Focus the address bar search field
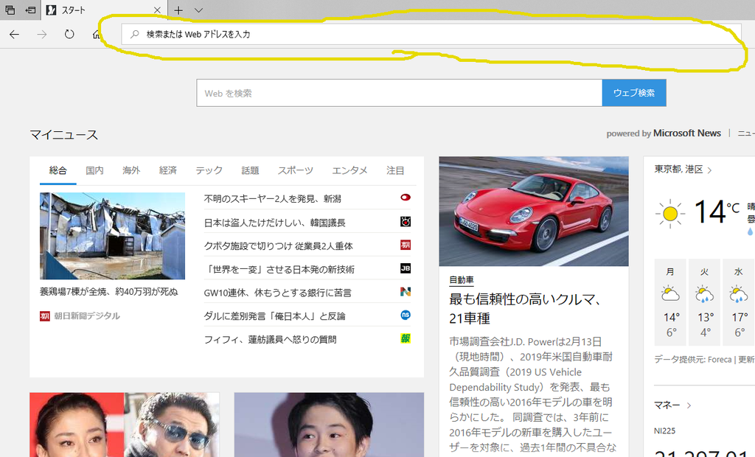Screen dimensions: 755x457 point(431,34)
